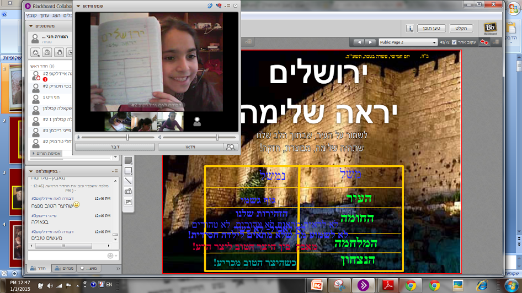522x293 pixels.
Task: Open the הצג view menu
Action: point(56,15)
